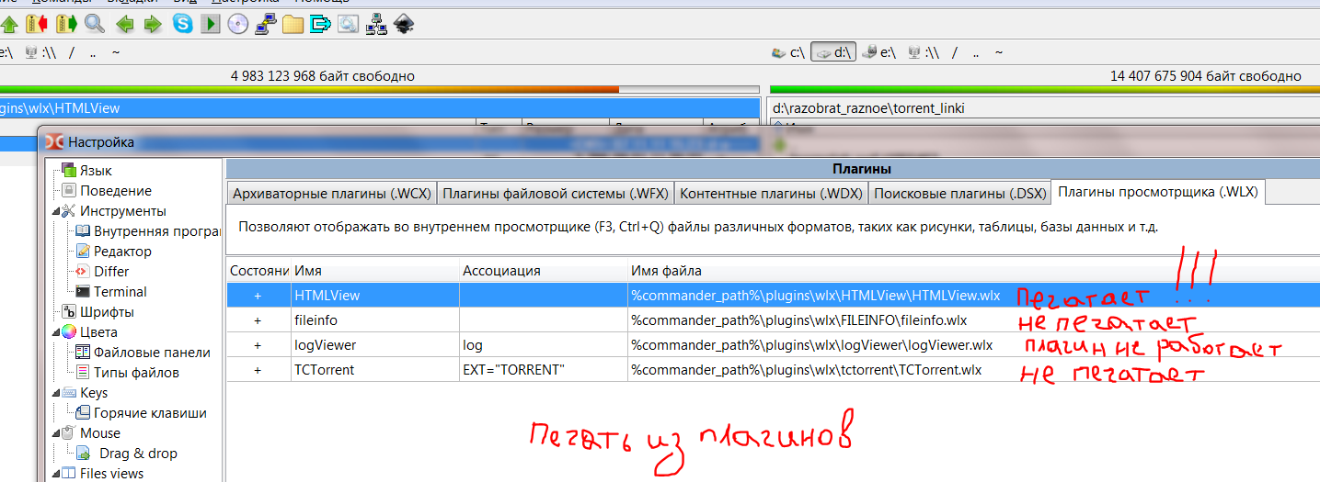This screenshot has width=1320, height=482.
Task: Open the Поисковые плагины (.DSX) tab
Action: pyautogui.click(x=958, y=193)
